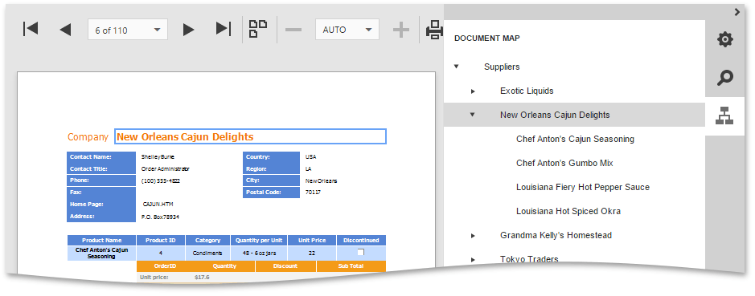The image size is (755, 296).
Task: Click the 48 - 6 oz jars cell
Action: click(x=259, y=253)
